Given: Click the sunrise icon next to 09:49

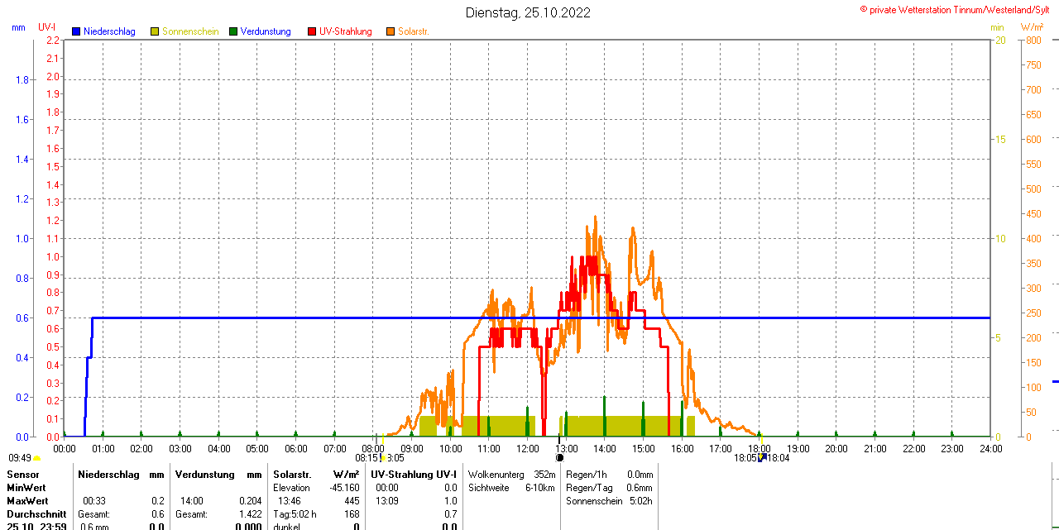Looking at the screenshot, I should [36, 458].
